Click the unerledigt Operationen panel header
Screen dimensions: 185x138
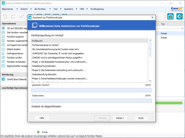[14, 88]
